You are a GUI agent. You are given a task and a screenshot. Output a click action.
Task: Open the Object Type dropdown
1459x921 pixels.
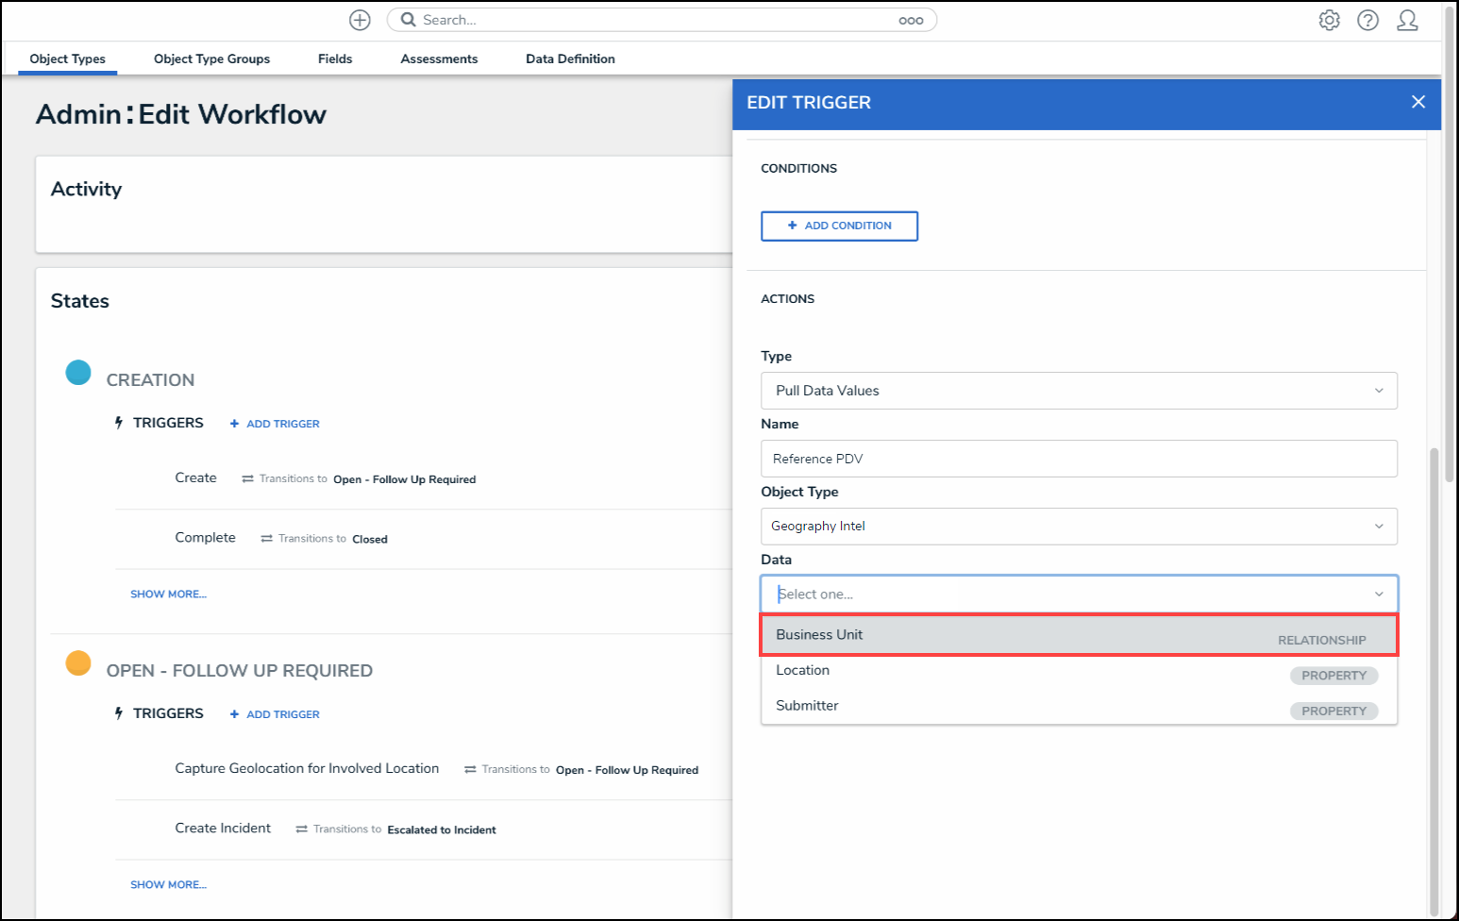tap(1078, 527)
